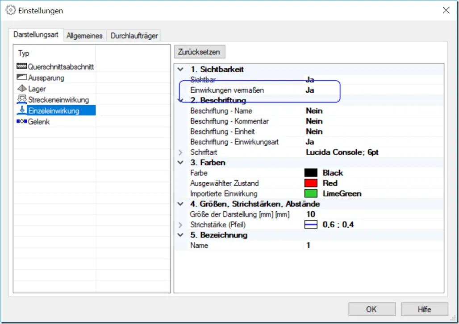Select Querschnittsabschnitt in the Typ list
The width and height of the screenshot is (459, 324).
pyautogui.click(x=61, y=66)
